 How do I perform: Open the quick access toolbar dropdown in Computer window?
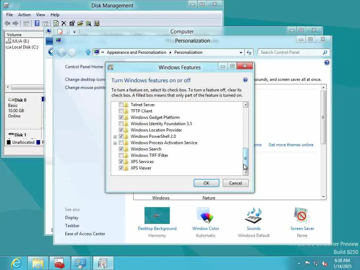74,32
